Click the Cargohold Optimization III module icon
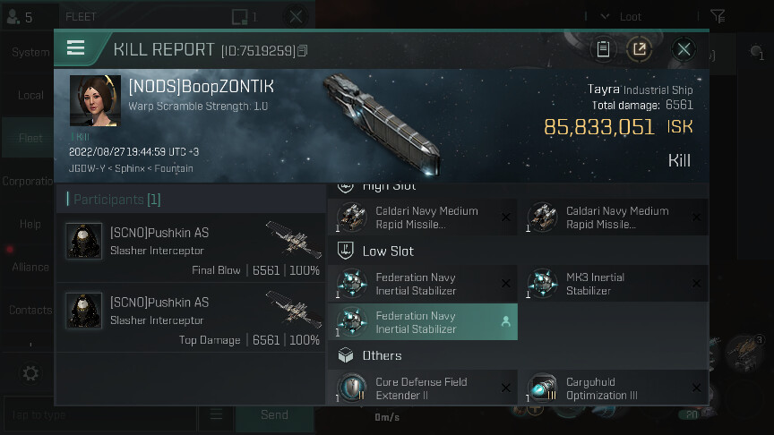Image resolution: width=774 pixels, height=435 pixels. coord(542,388)
